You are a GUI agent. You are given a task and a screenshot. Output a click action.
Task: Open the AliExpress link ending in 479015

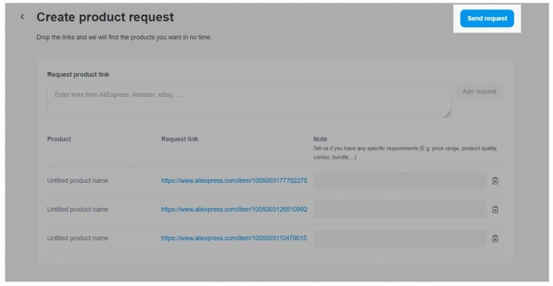tap(234, 239)
